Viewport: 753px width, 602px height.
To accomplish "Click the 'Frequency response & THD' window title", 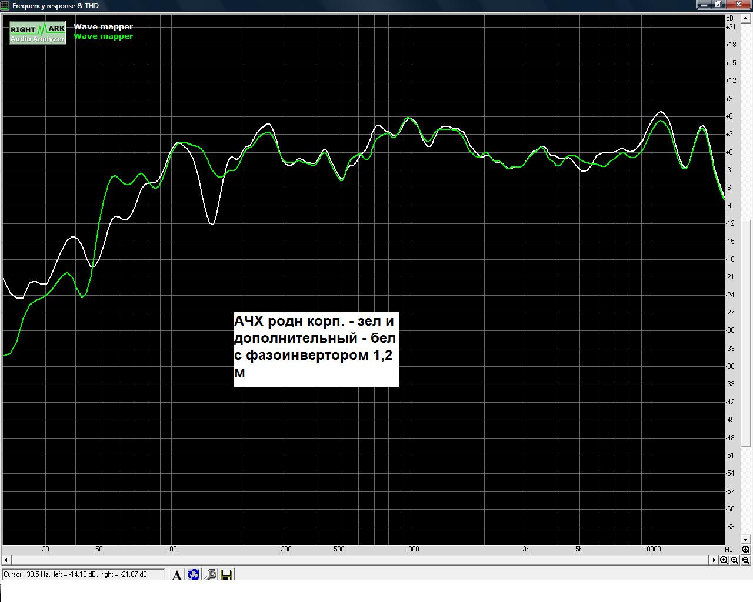I will point(55,5).
